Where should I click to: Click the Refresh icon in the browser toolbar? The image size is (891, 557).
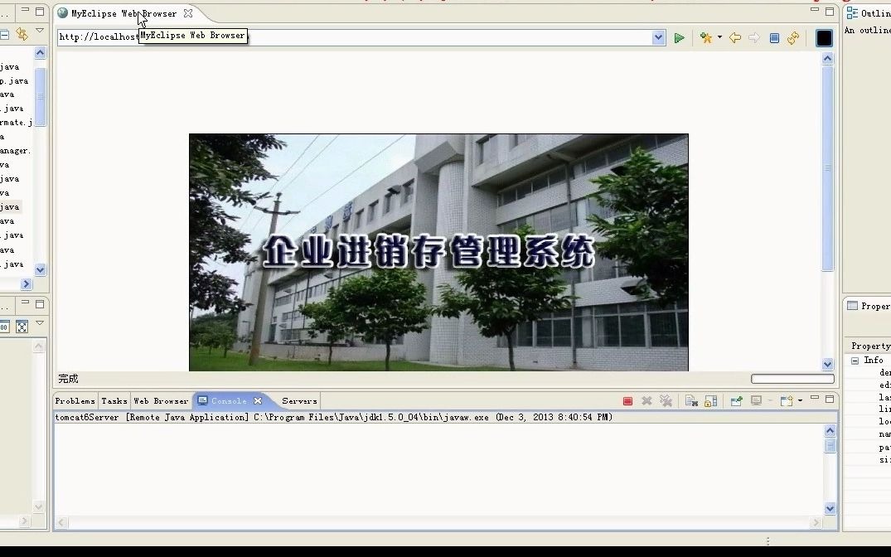793,38
